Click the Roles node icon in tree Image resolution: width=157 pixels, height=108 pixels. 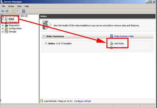(x=6, y=19)
